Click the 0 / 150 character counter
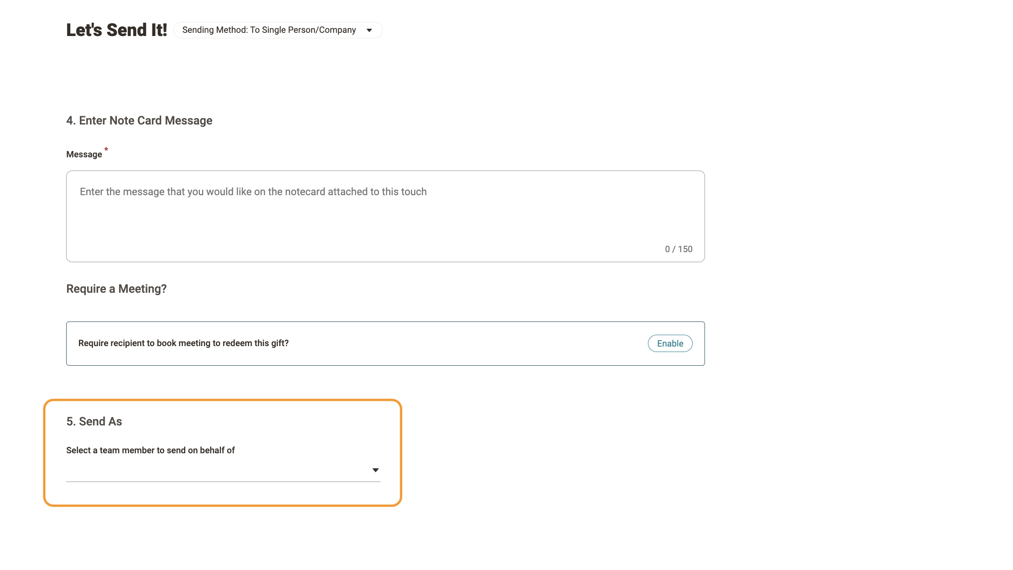The image size is (1013, 570). [x=679, y=249]
